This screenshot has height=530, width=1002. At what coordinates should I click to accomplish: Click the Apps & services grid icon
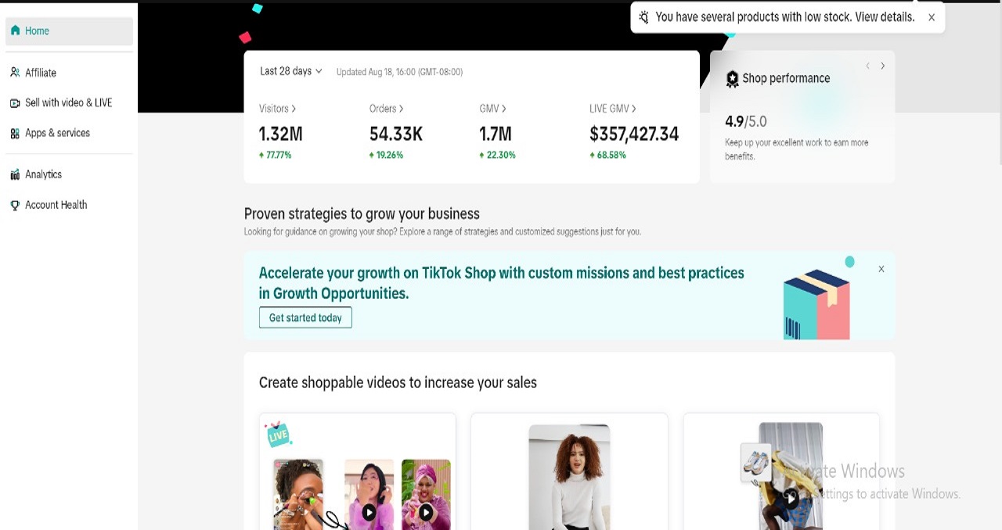tap(15, 133)
